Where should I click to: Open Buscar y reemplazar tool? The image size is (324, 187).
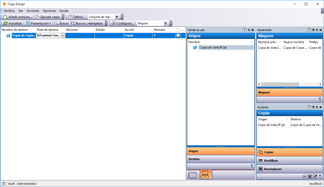pos(87,23)
